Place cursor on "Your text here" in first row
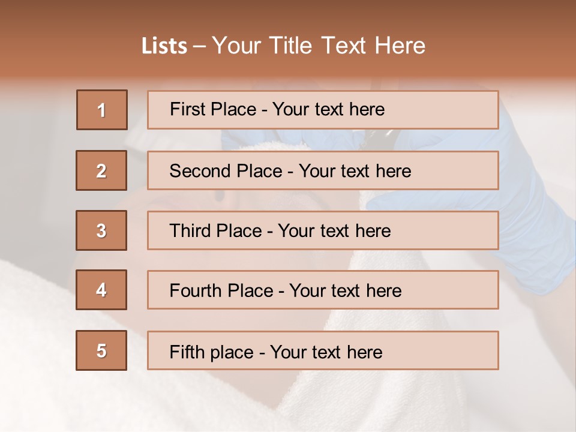The width and height of the screenshot is (576, 432). click(x=328, y=109)
